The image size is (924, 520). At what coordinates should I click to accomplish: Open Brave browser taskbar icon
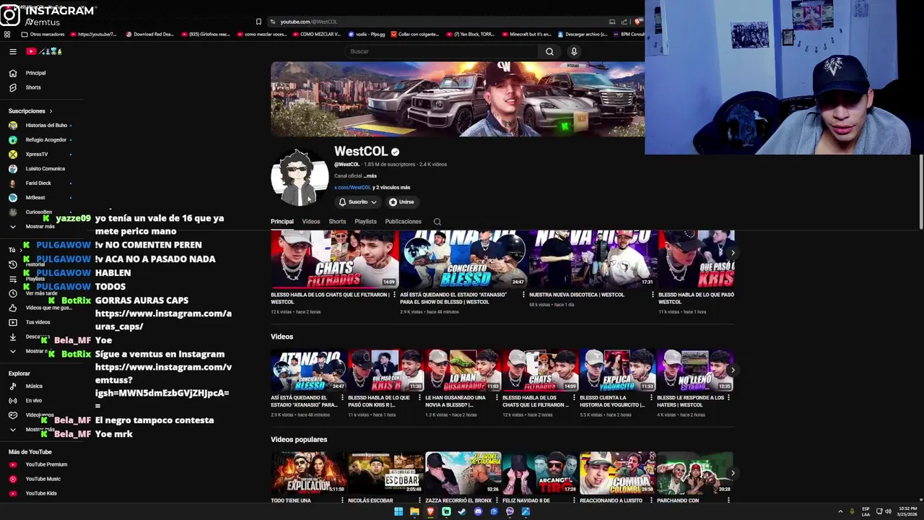coord(430,511)
